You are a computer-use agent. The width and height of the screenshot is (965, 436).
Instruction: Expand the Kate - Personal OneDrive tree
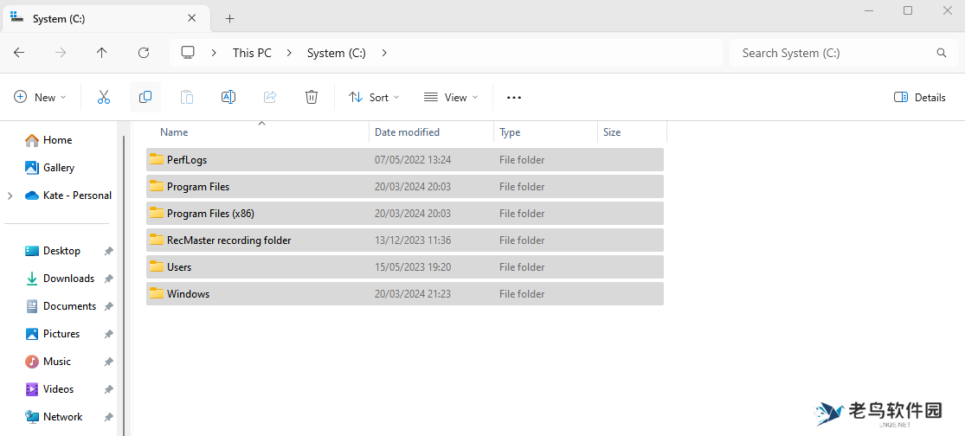10,196
